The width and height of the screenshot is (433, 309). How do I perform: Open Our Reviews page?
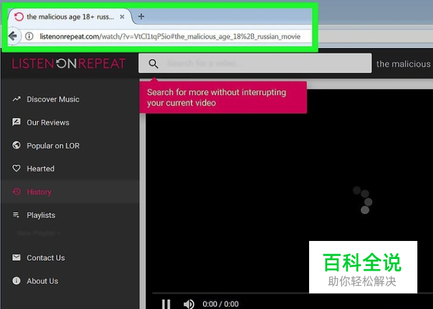(48, 122)
